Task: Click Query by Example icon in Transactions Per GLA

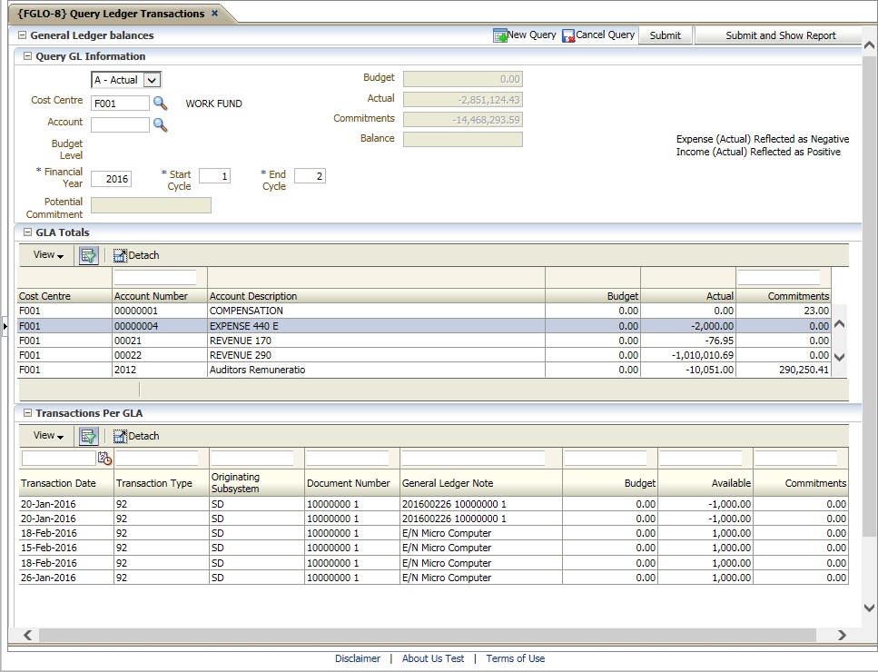Action: click(x=88, y=437)
